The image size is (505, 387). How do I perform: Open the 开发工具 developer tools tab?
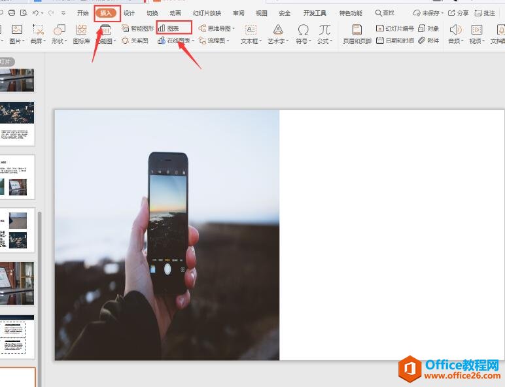pos(315,13)
